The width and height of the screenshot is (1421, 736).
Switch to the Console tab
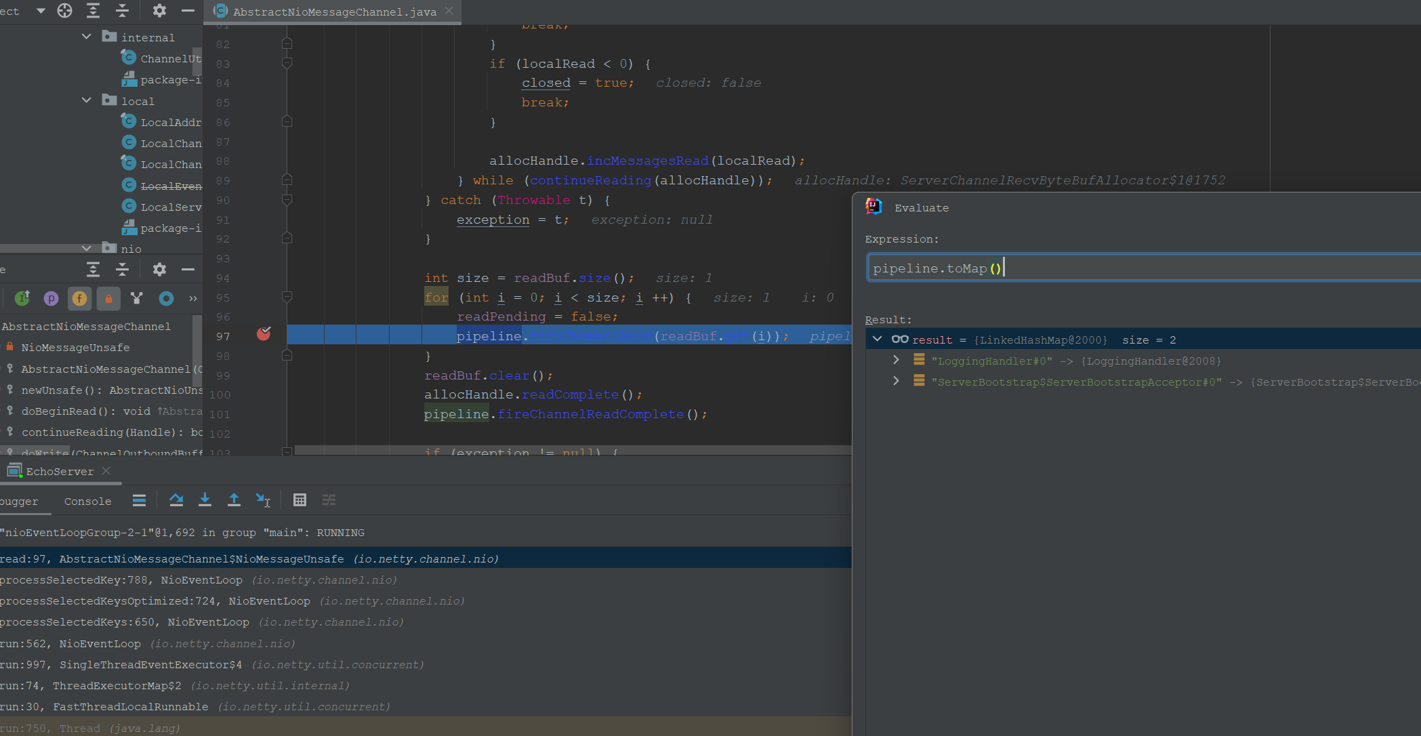[x=87, y=502]
